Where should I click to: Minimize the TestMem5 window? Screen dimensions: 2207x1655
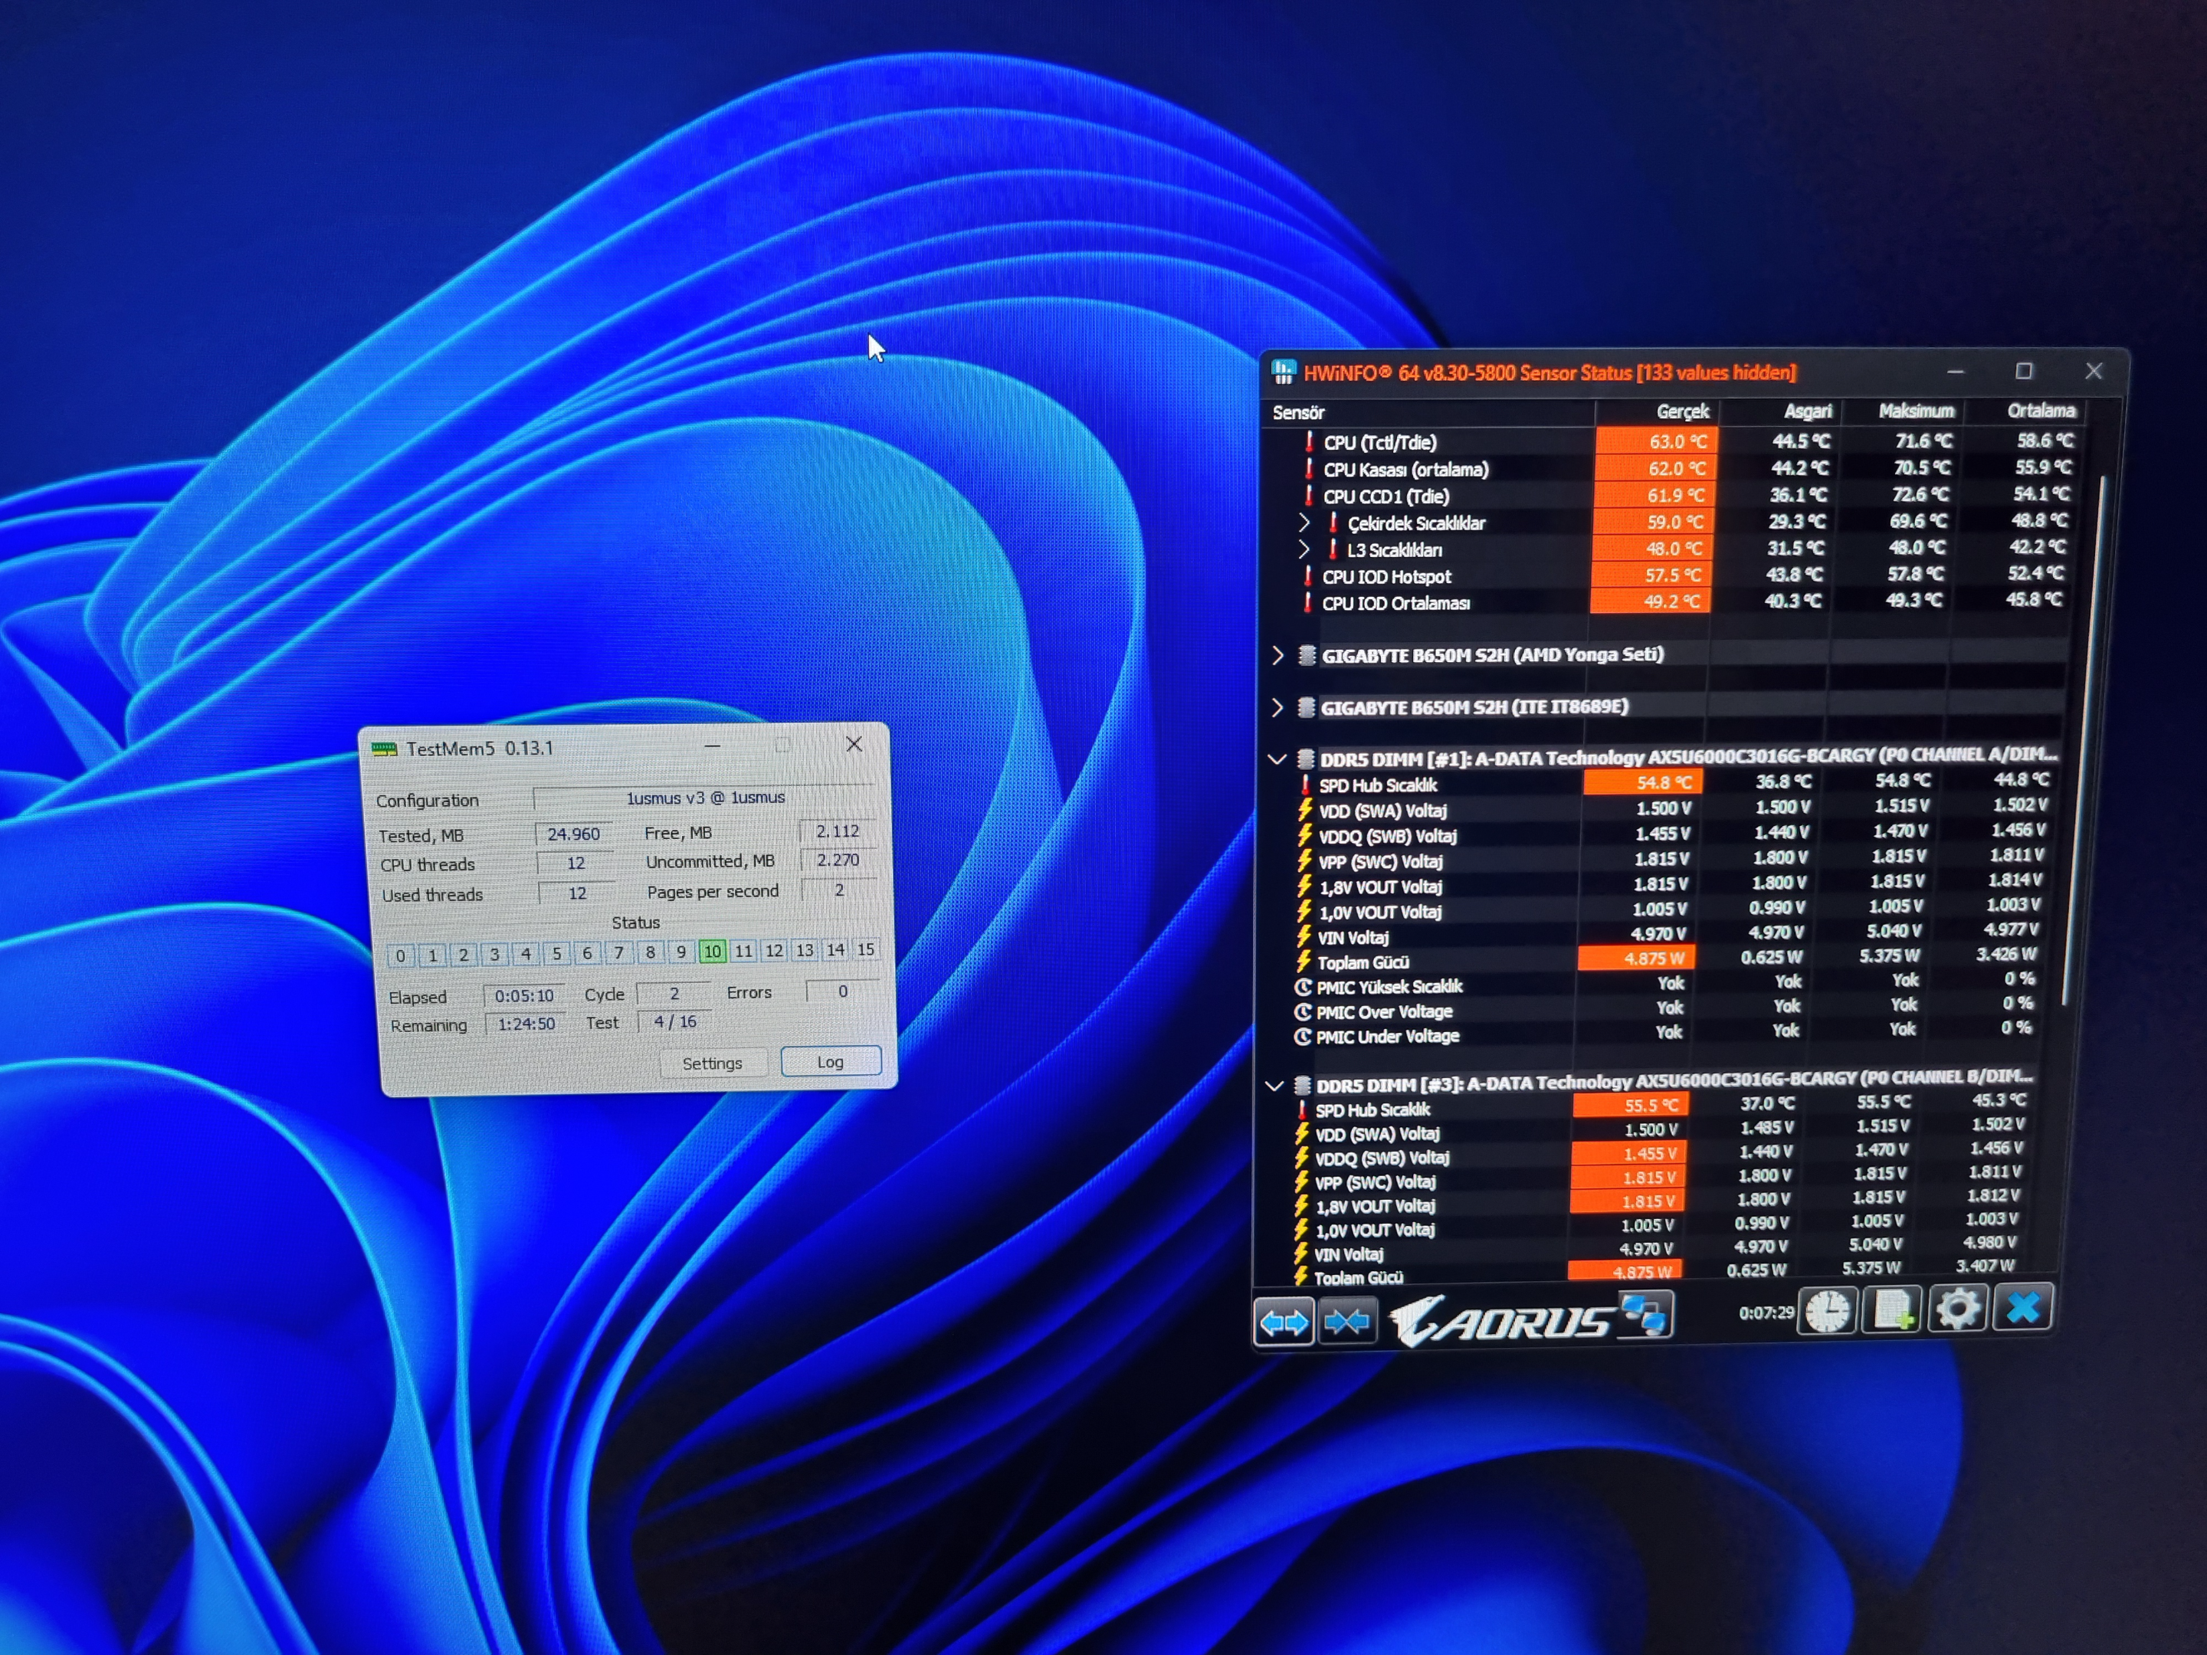(x=711, y=746)
